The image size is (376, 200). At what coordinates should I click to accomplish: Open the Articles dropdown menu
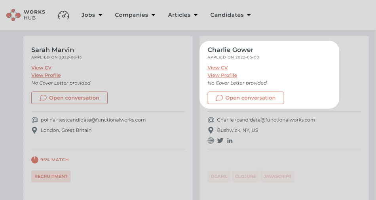(x=182, y=15)
